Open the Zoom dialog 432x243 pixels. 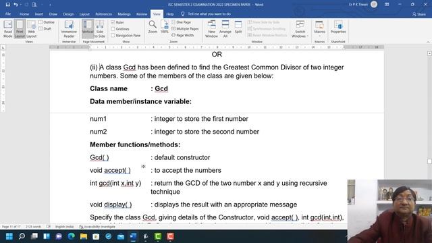pos(153,27)
